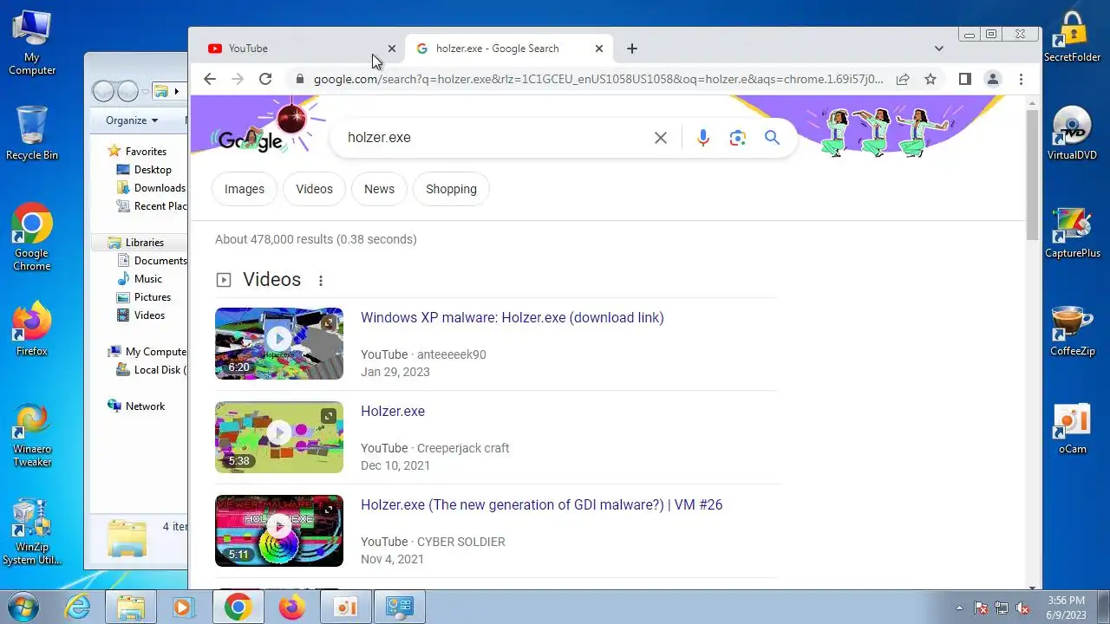This screenshot has height=624, width=1110.
Task: Open the Chrome profile avatar
Action: [x=993, y=79]
